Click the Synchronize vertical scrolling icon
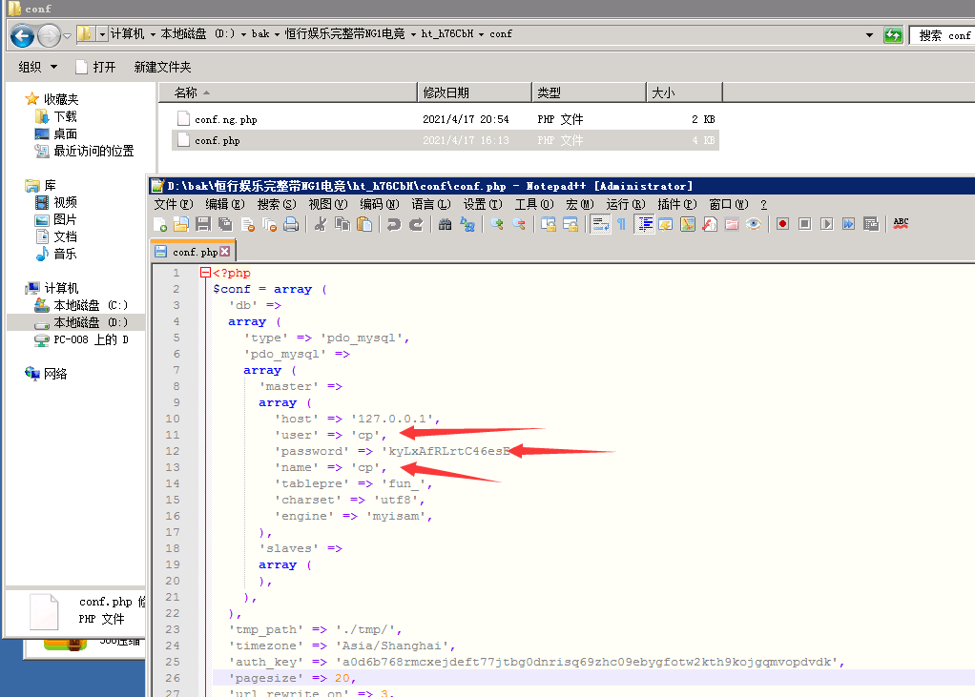 [548, 224]
